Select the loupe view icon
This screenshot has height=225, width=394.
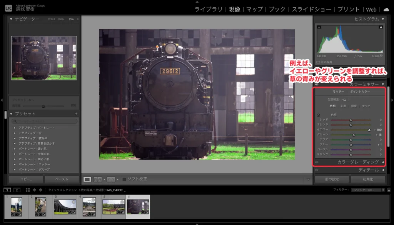pyautogui.click(x=87, y=179)
